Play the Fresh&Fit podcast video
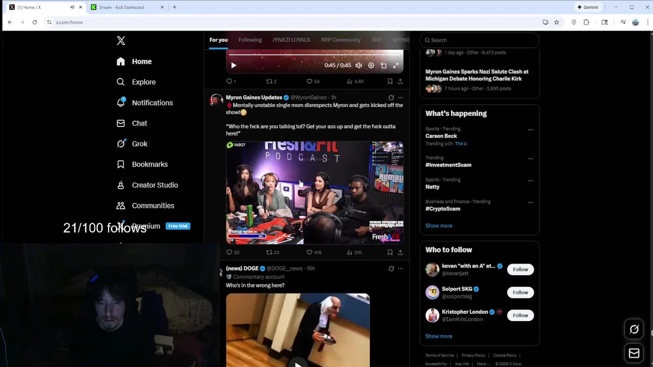This screenshot has height=367, width=653. (315, 193)
